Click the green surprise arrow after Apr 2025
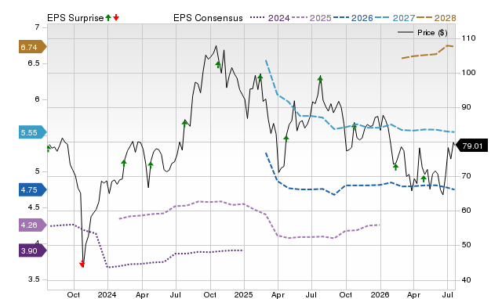502x299 pixels. [286, 139]
